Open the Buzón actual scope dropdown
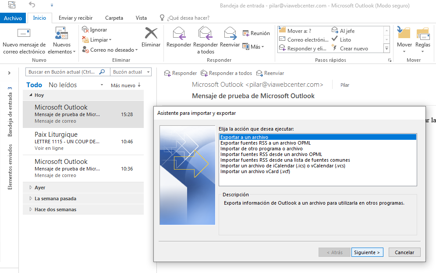Screen dimensions: 436x273 pyautogui.click(x=131, y=72)
